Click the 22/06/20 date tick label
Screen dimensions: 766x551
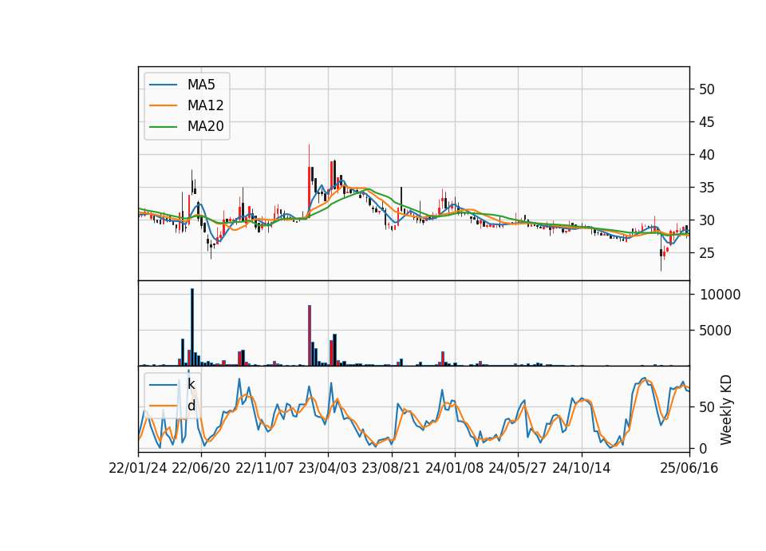click(201, 468)
